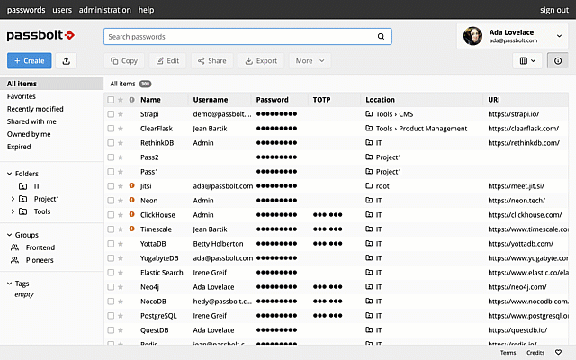The height and width of the screenshot is (360, 576).
Task: Click the heart icon in the footer
Action: coord(558,352)
